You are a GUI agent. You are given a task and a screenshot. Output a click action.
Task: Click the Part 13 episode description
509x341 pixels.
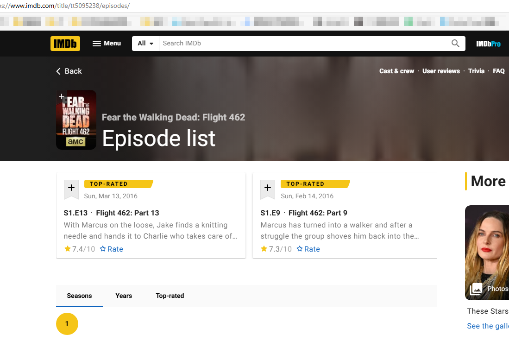coord(151,231)
